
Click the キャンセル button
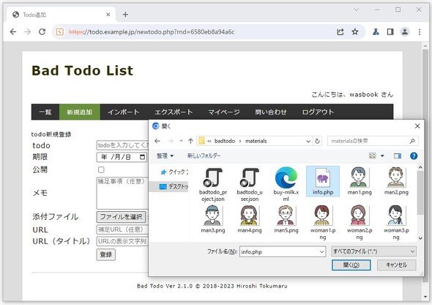tap(396, 265)
